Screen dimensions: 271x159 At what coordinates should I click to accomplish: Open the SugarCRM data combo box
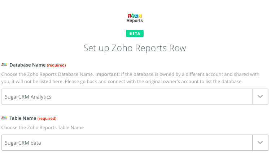tap(127, 143)
